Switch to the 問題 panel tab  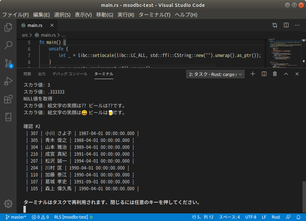click(x=27, y=74)
